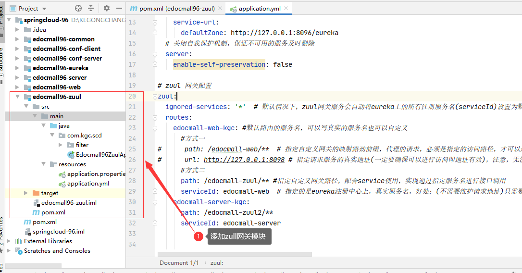This screenshot has height=273, width=522.
Task: Open Project panel settings gear
Action: pyautogui.click(x=107, y=8)
